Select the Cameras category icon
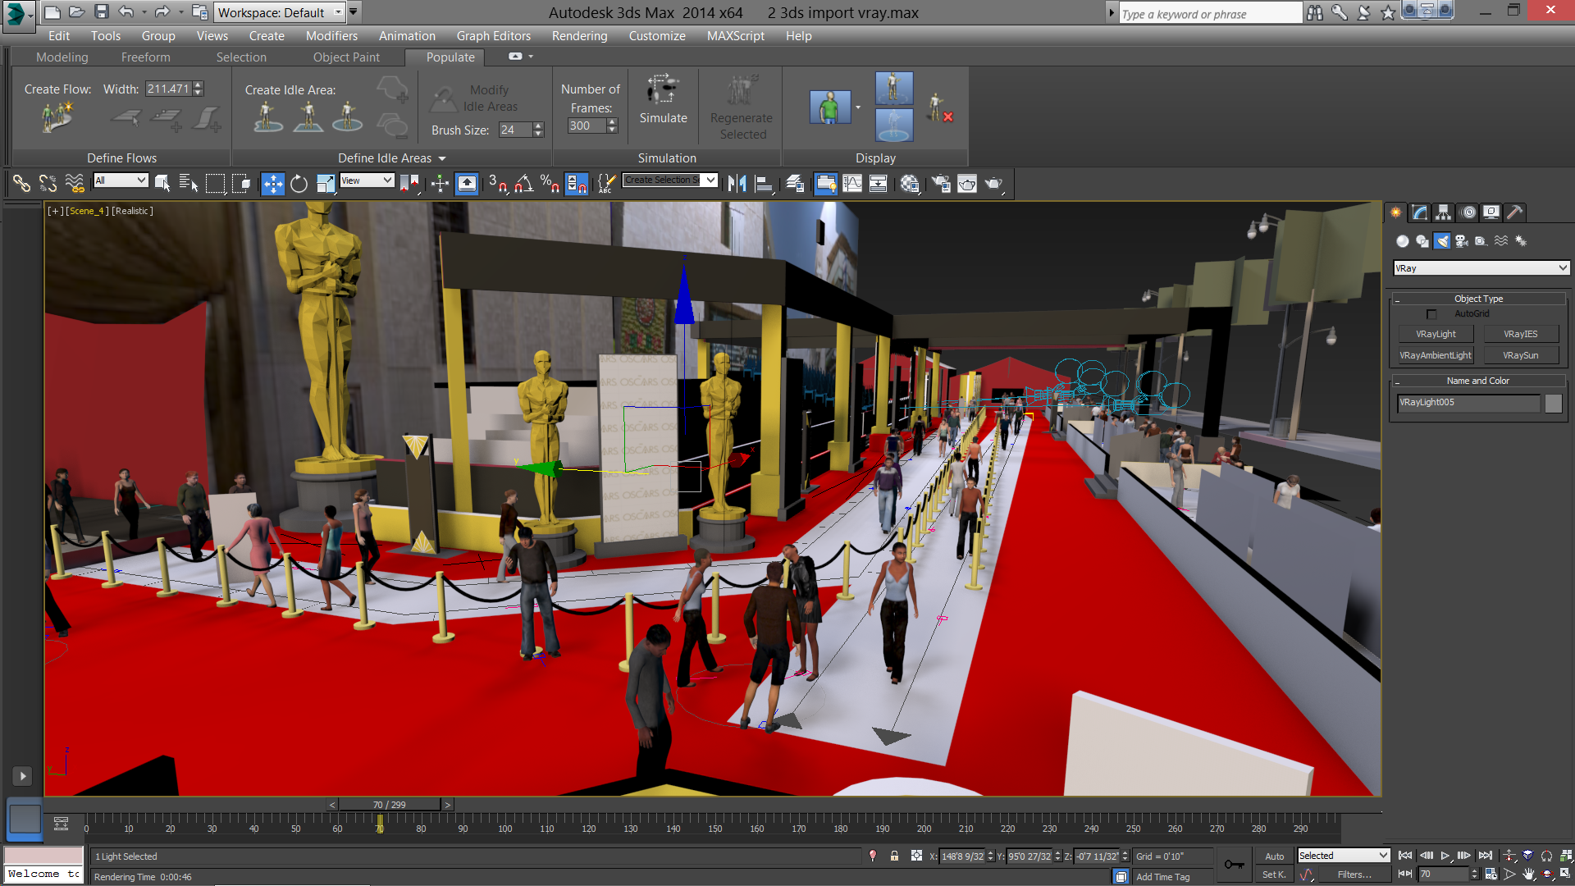The width and height of the screenshot is (1575, 886). tap(1462, 241)
